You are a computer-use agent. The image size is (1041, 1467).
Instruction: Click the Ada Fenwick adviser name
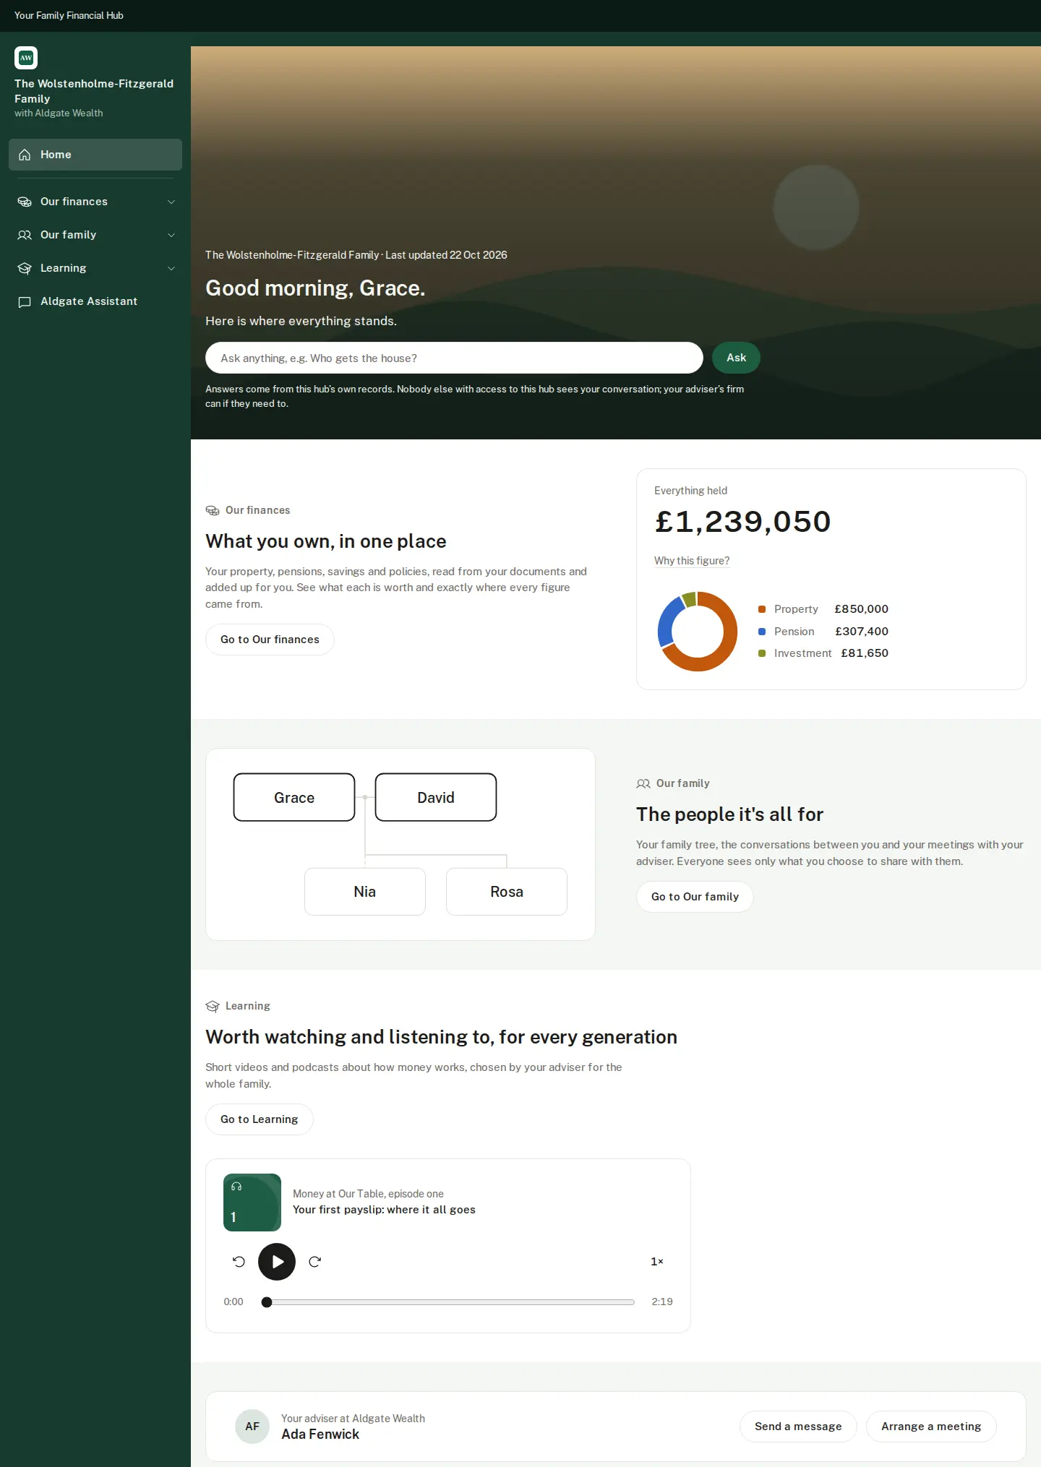tap(320, 1434)
